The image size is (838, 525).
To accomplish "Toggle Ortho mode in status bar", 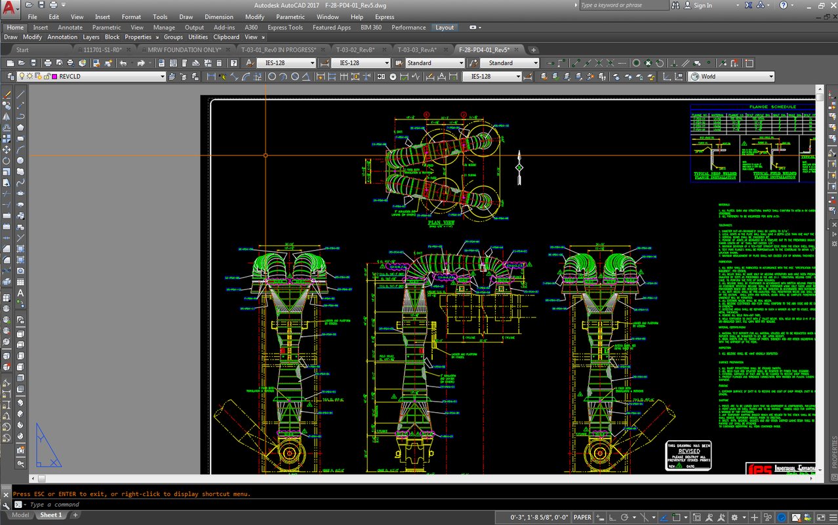I will 612,517.
